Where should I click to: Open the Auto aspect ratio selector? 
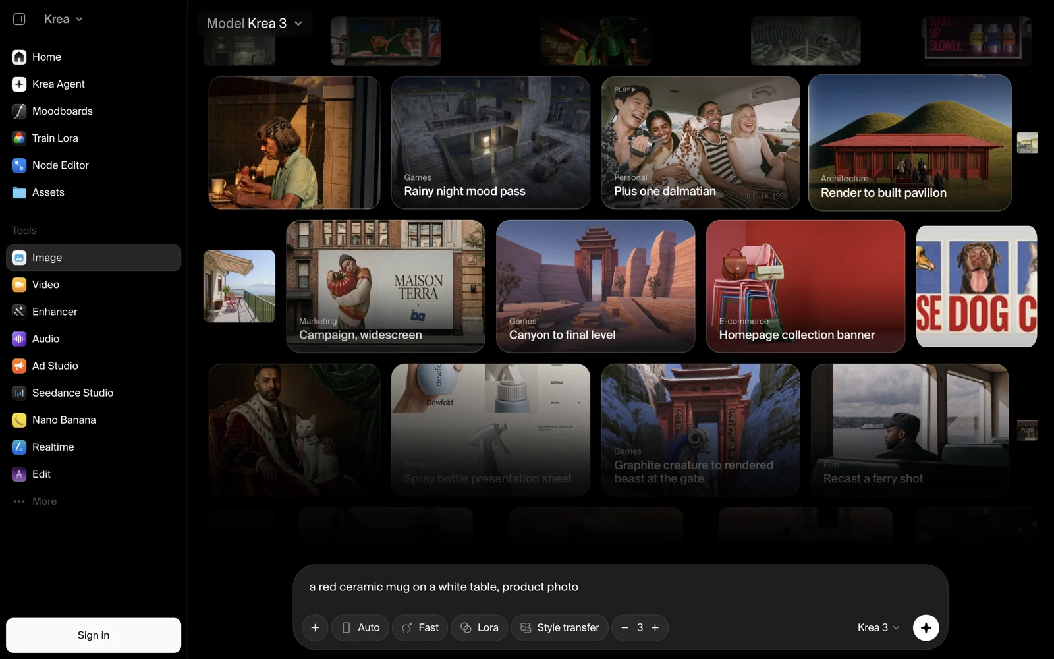coord(360,627)
